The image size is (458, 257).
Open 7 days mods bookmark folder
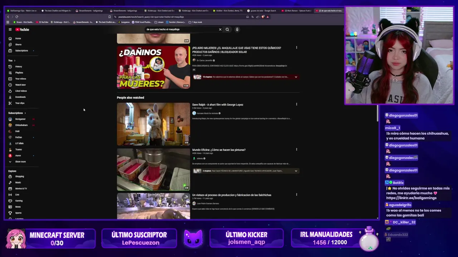point(195,22)
